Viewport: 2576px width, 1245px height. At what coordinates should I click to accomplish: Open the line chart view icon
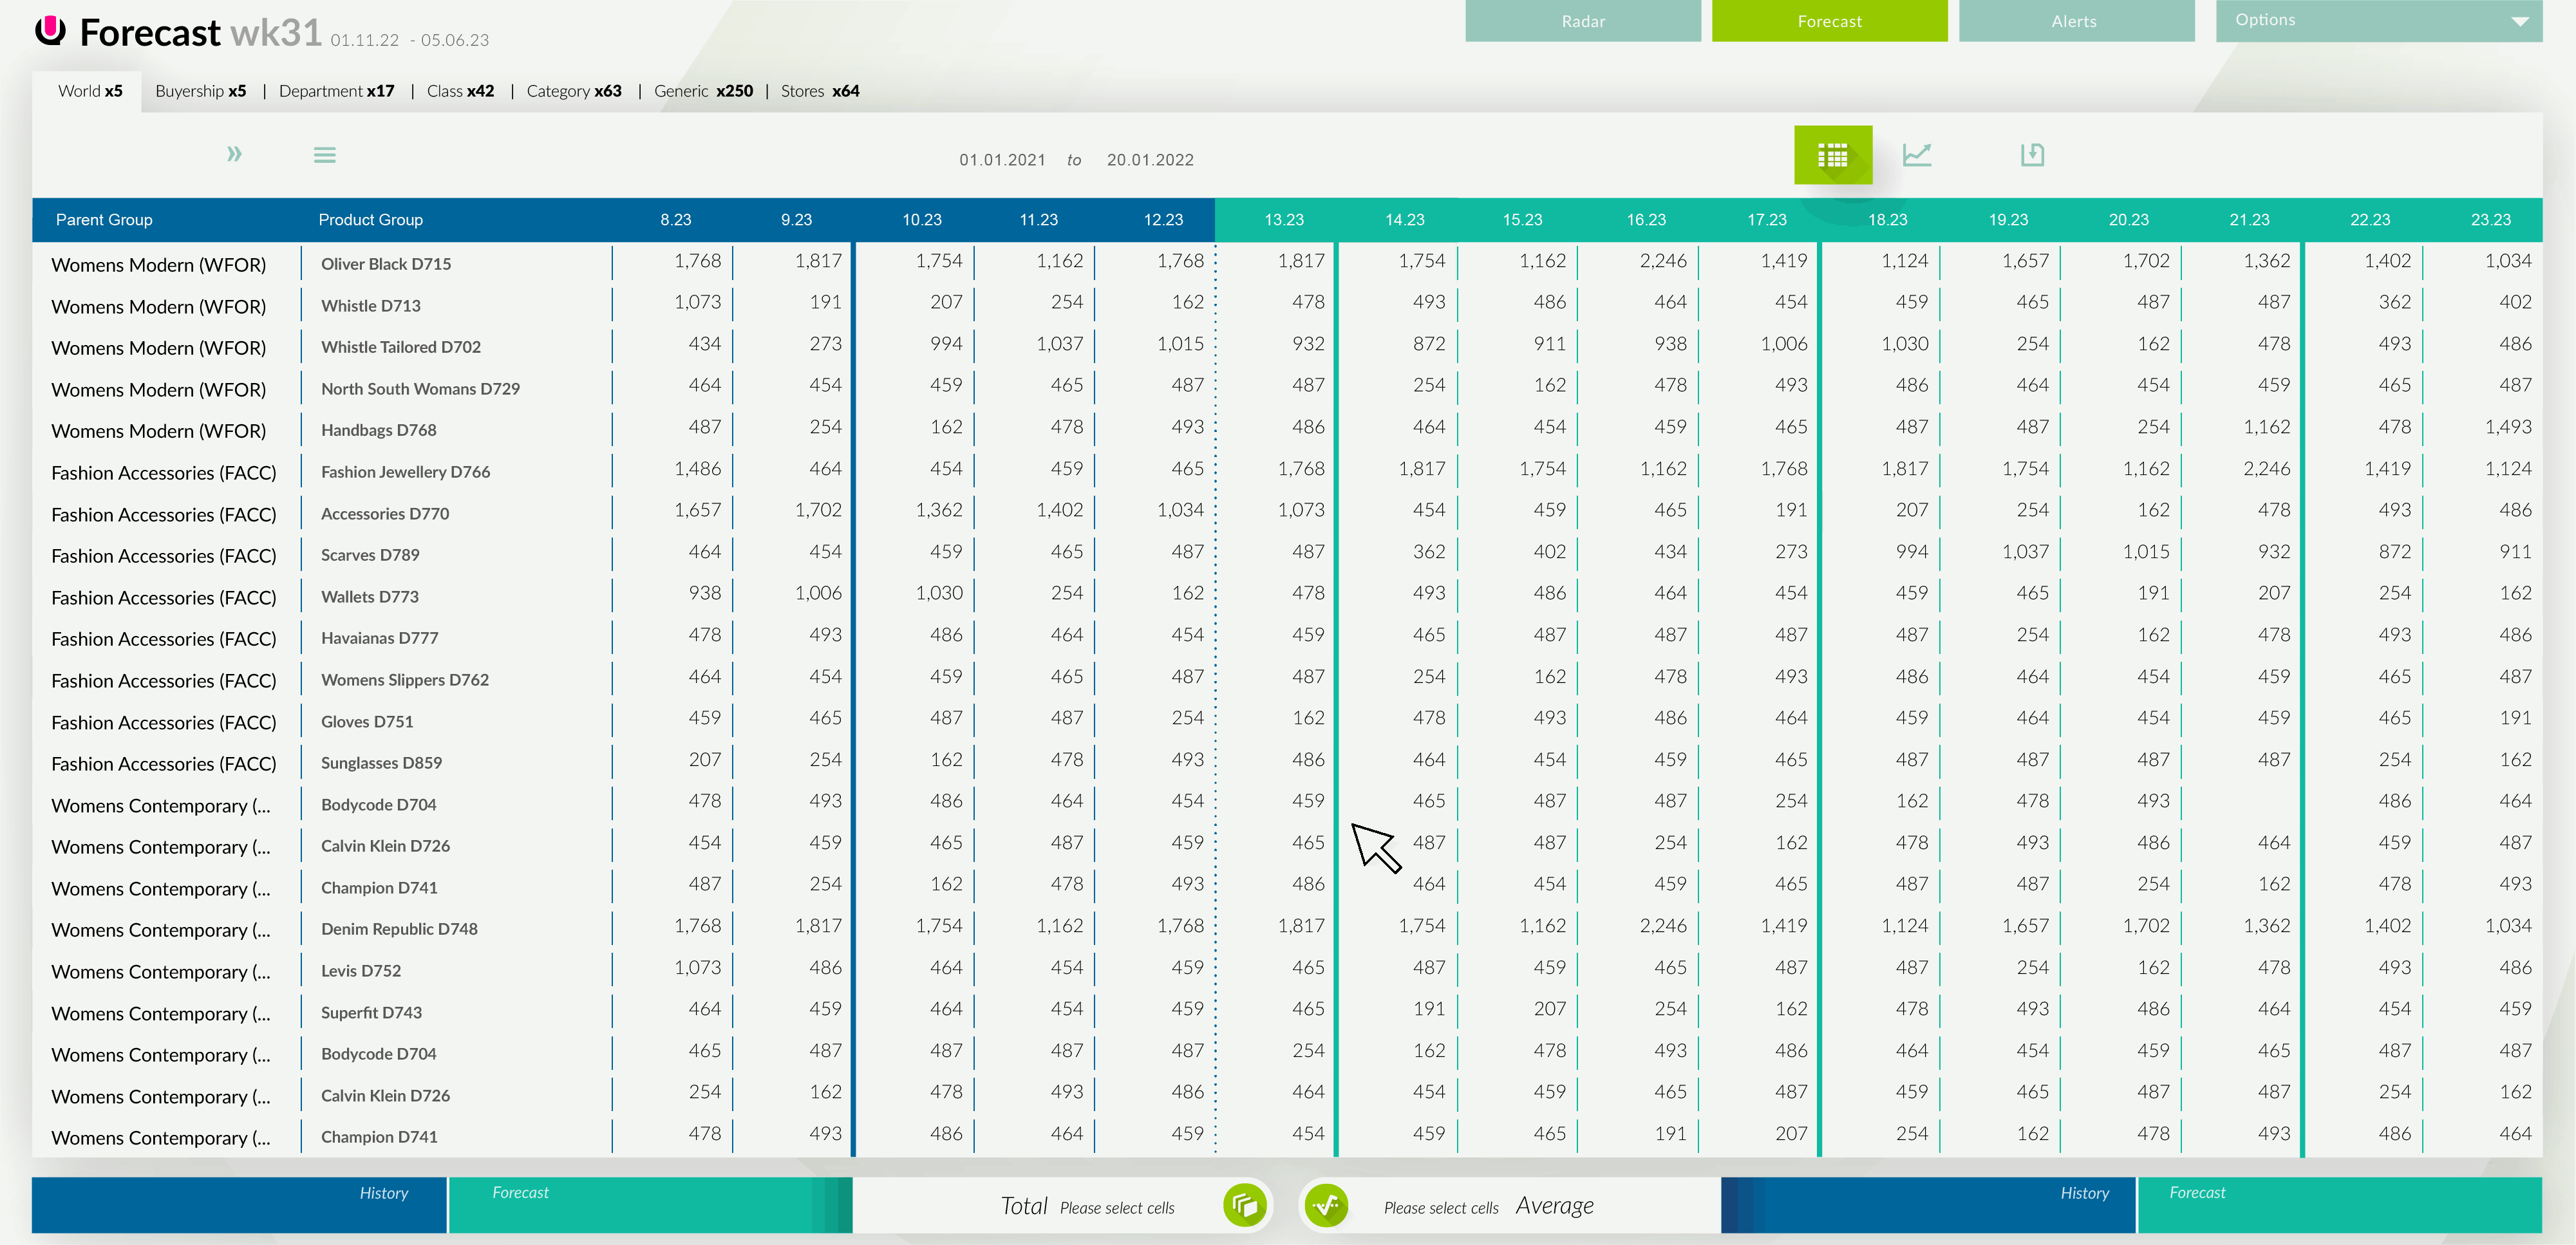tap(1916, 155)
